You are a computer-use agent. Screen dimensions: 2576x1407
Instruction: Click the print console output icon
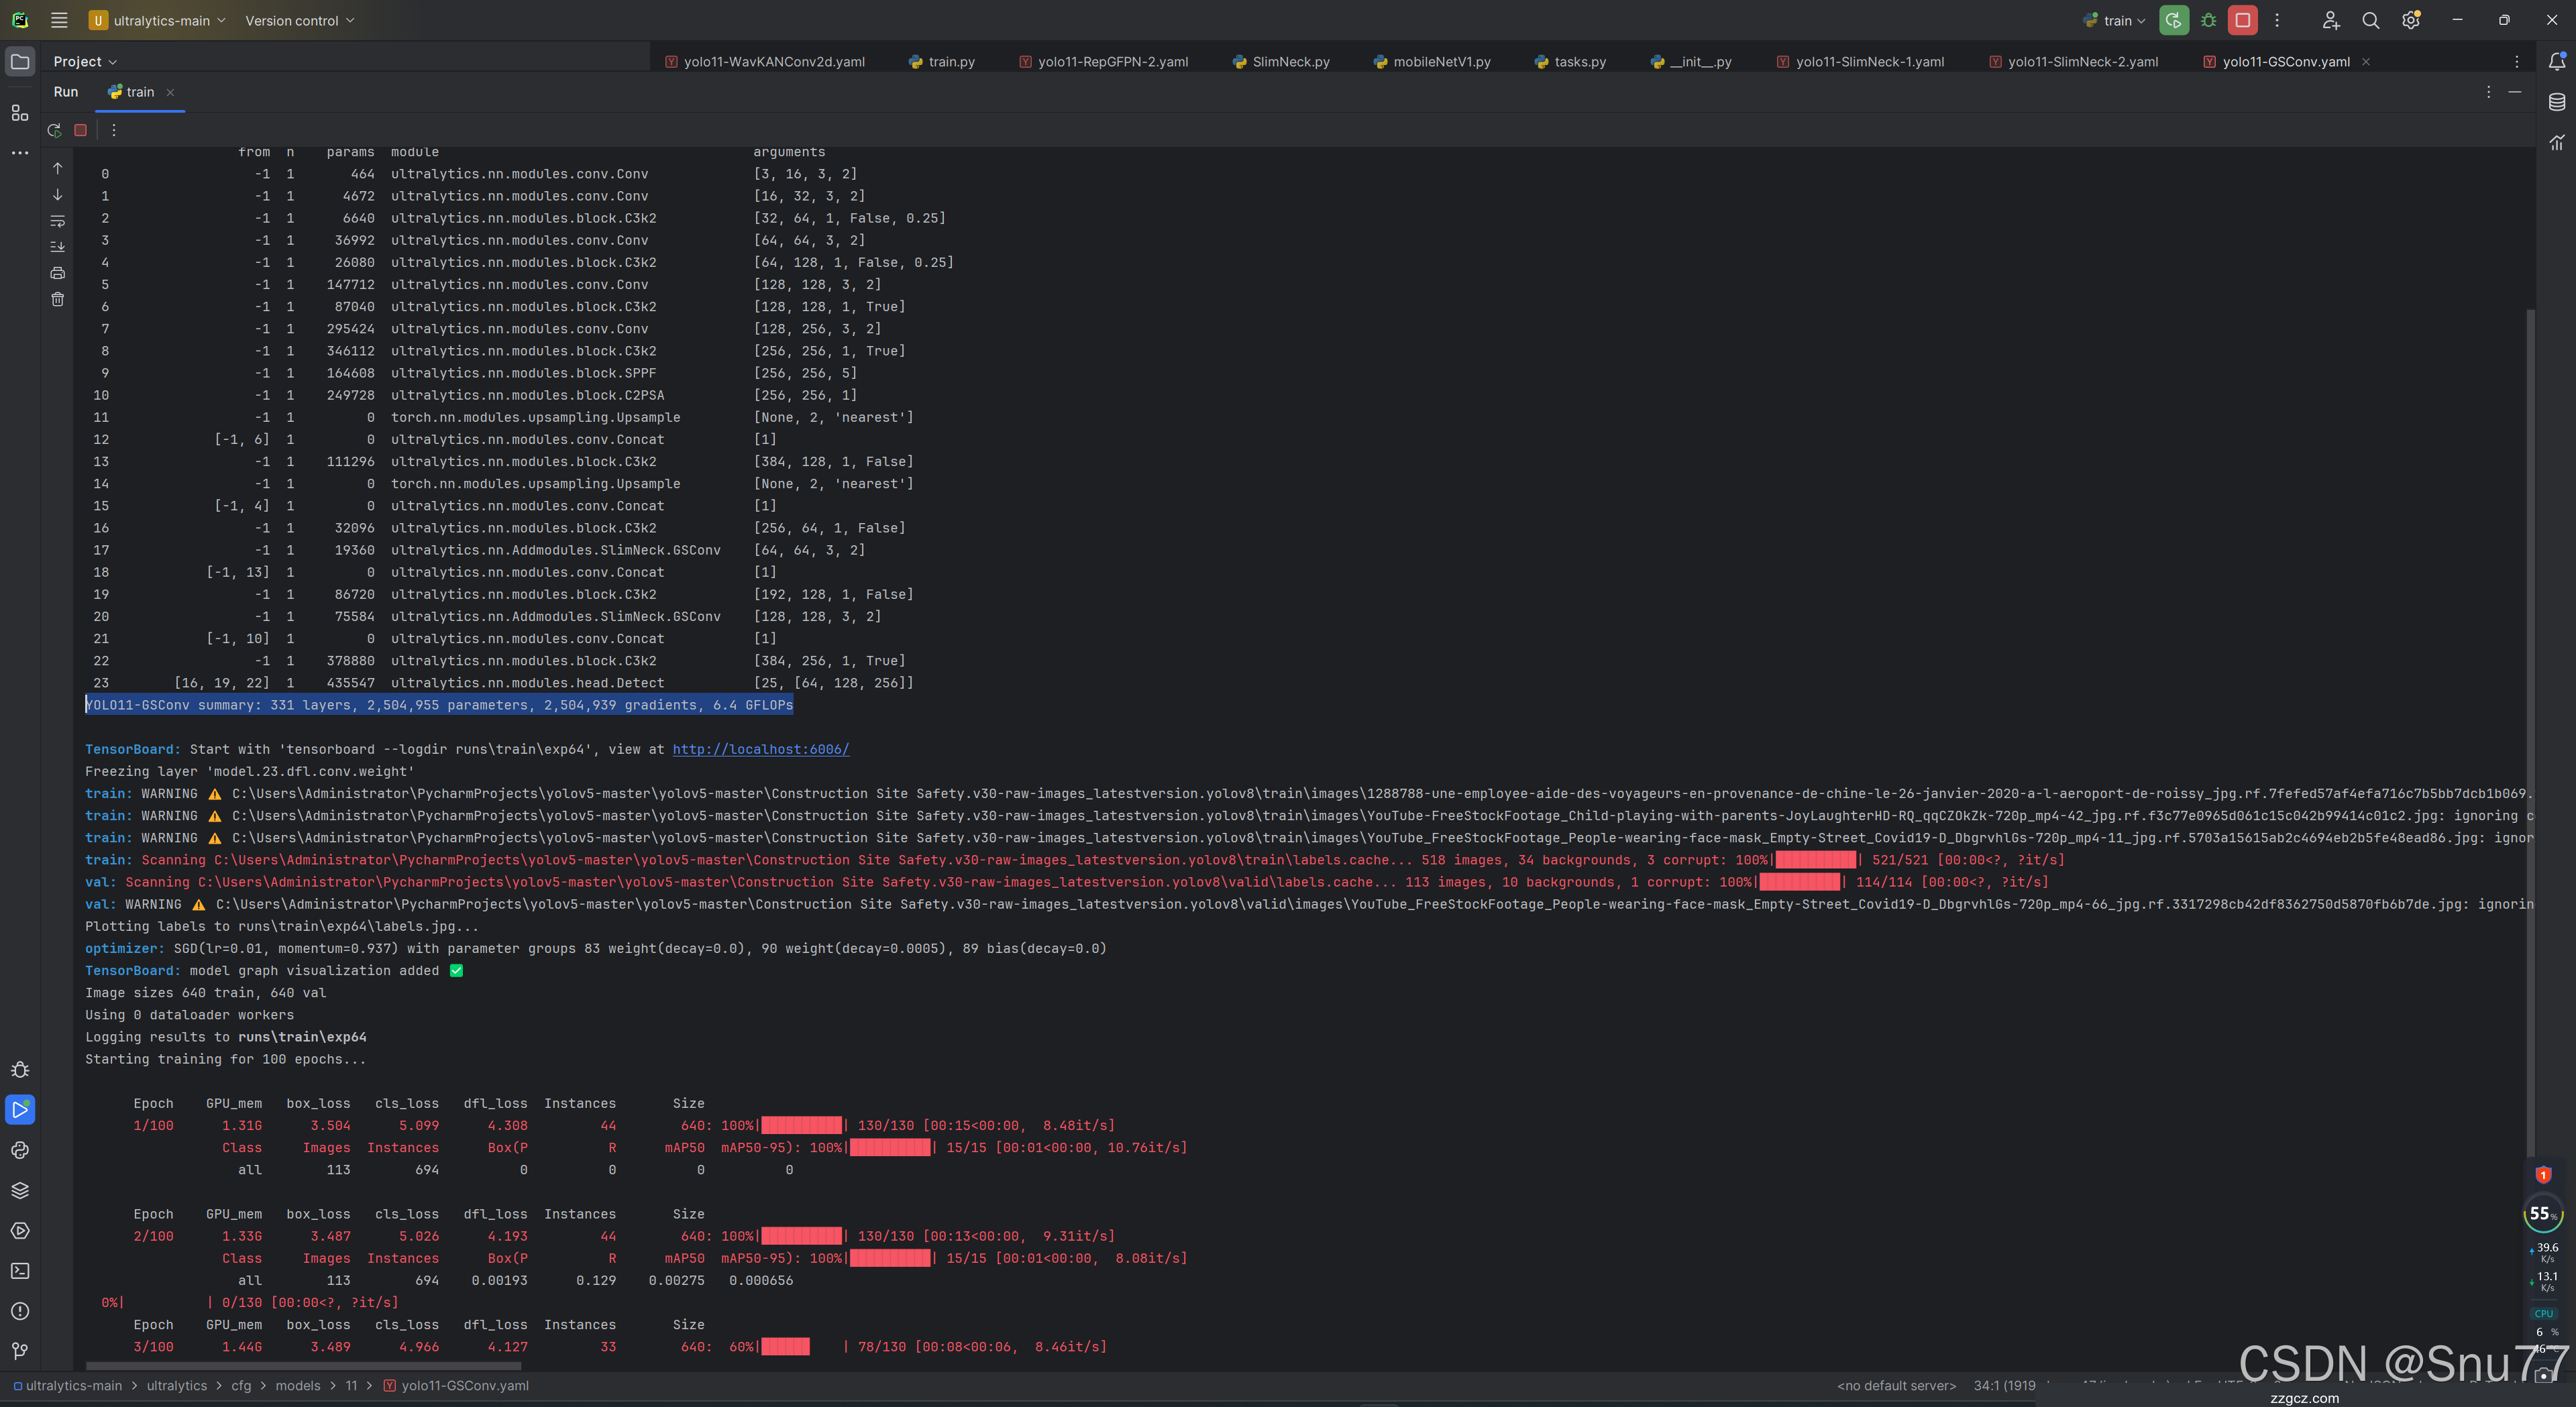[57, 273]
